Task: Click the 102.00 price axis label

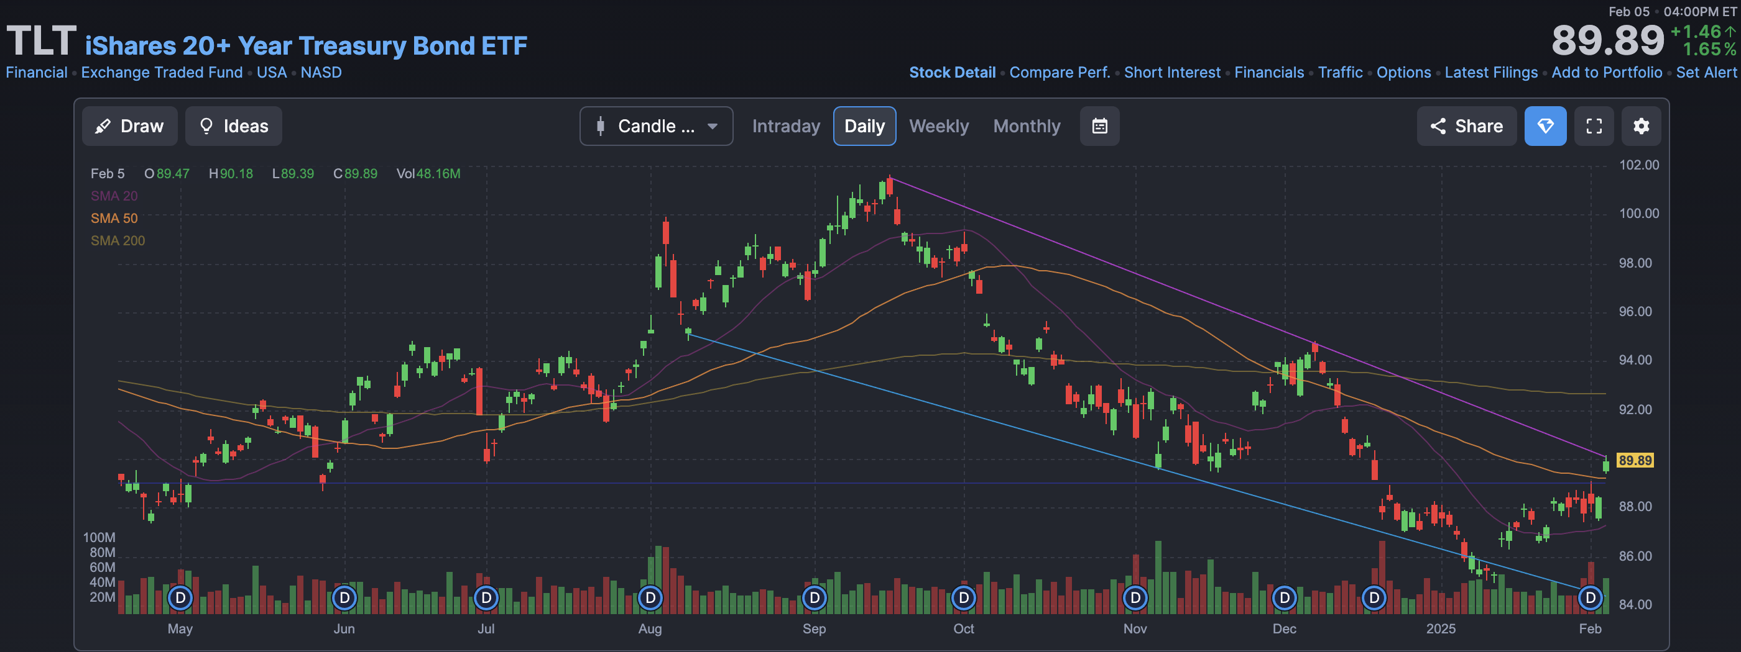Action: [x=1638, y=165]
